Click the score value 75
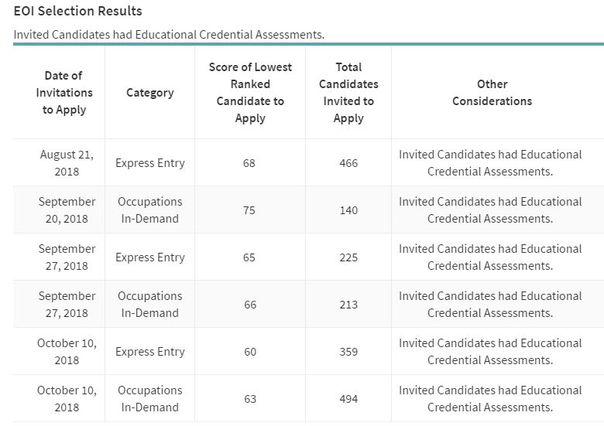Screen dimensions: 604x426 249,210
